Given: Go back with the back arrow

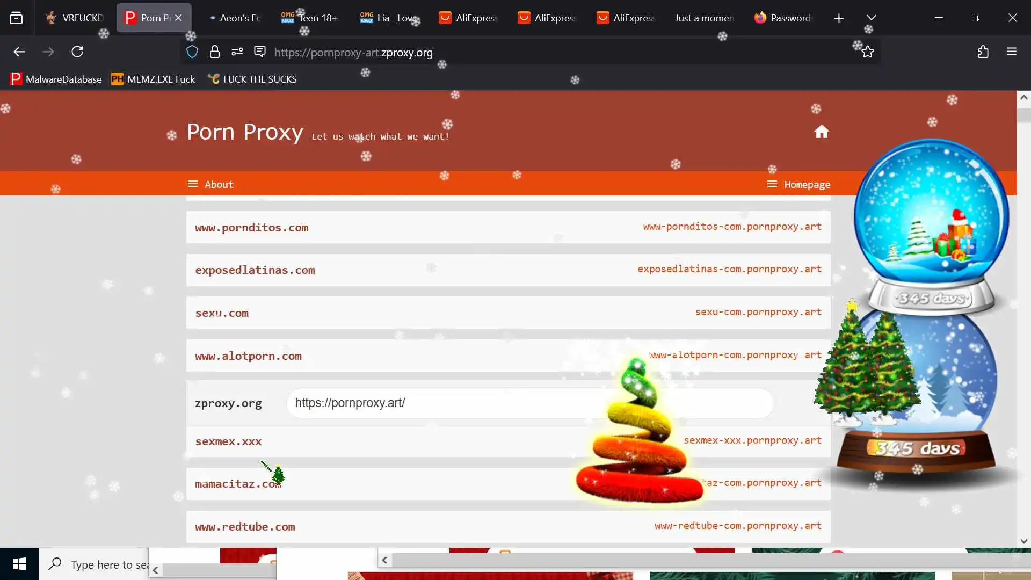Looking at the screenshot, I should pyautogui.click(x=19, y=52).
